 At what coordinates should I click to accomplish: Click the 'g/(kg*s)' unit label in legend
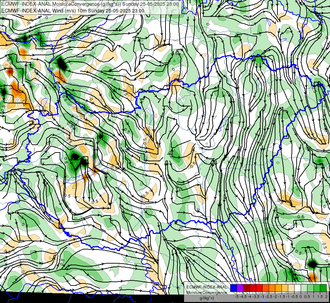pos(207,298)
